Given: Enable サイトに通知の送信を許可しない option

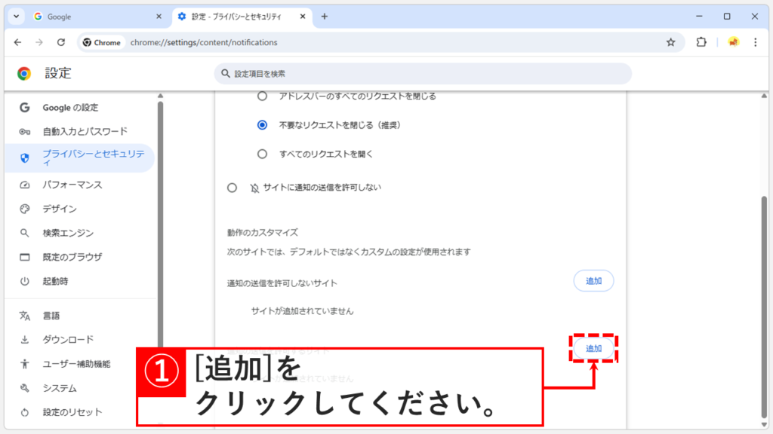Looking at the screenshot, I should pos(232,188).
